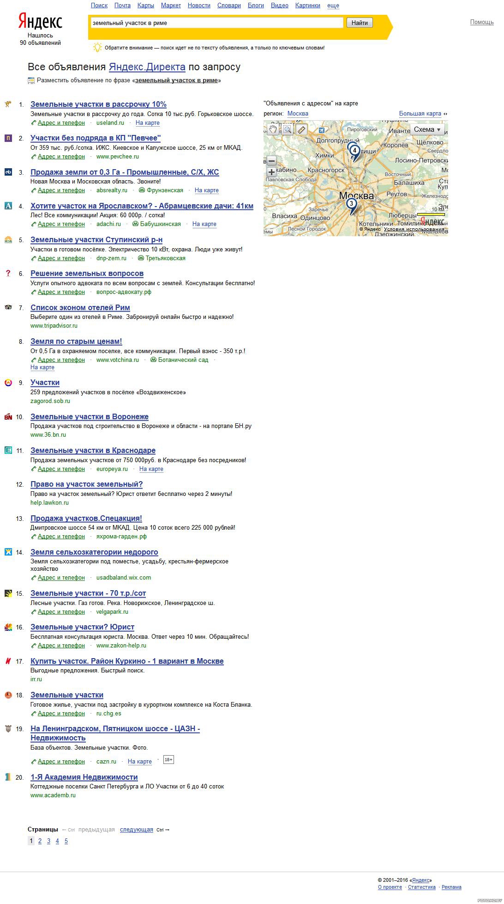Open the Видео tab in top navigation
Screen dimensions: 504x904
[280, 6]
